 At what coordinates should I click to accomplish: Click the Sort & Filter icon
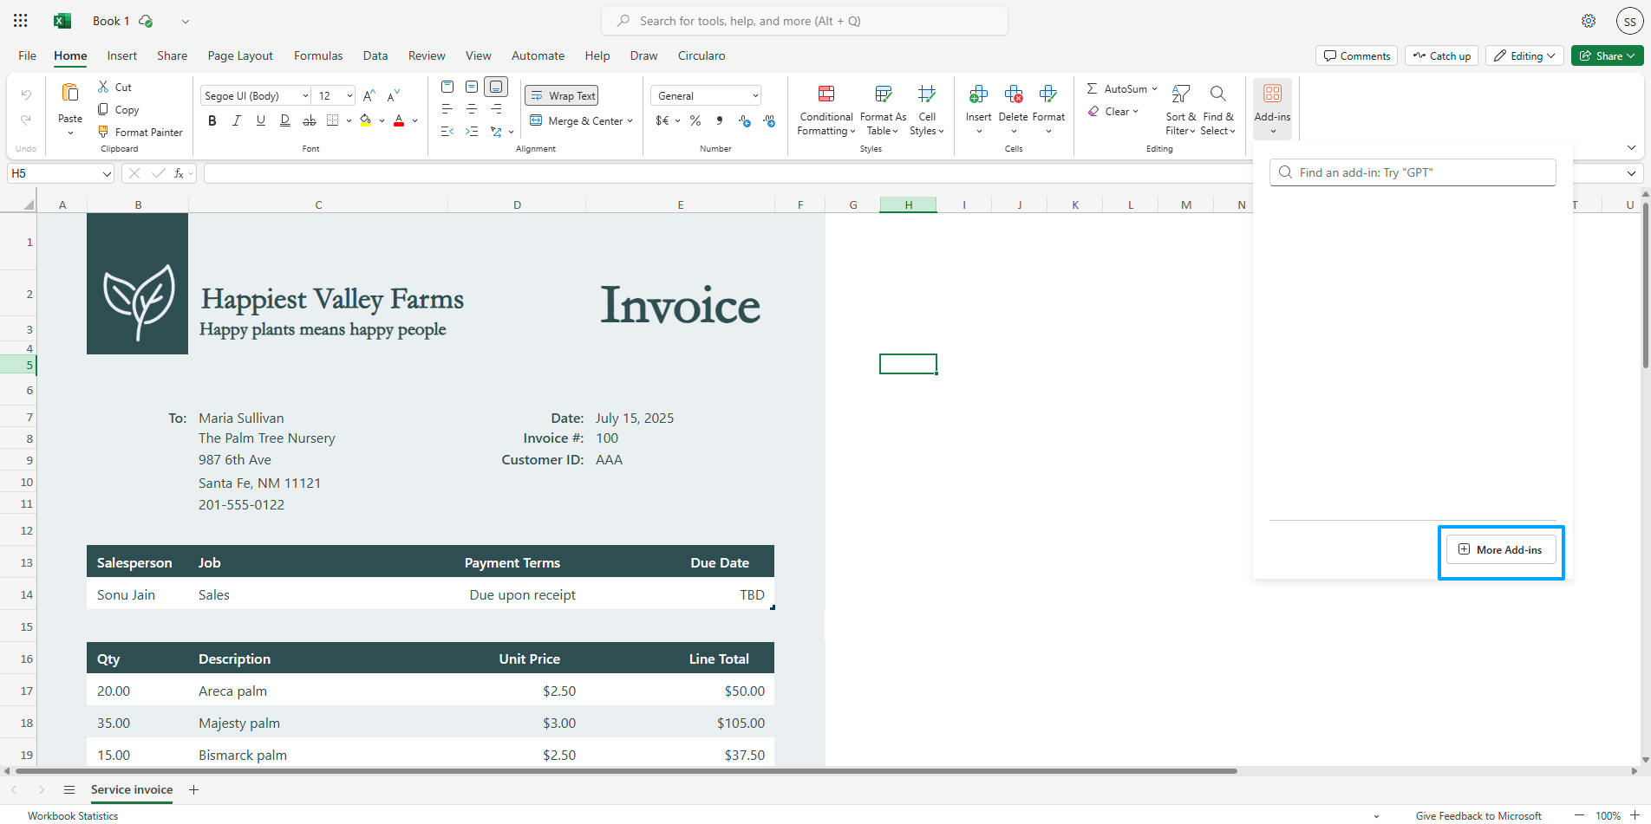pyautogui.click(x=1180, y=94)
